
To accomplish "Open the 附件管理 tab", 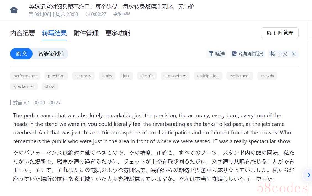I will [86, 33].
